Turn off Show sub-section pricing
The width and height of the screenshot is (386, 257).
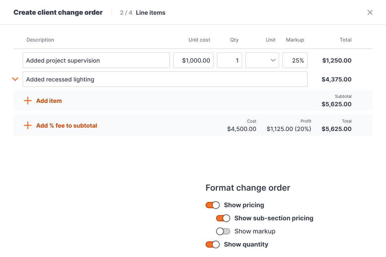(x=223, y=218)
